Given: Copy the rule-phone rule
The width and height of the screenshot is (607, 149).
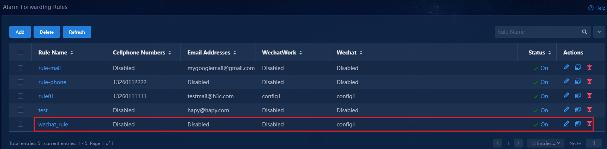Looking at the screenshot, I should point(578,82).
